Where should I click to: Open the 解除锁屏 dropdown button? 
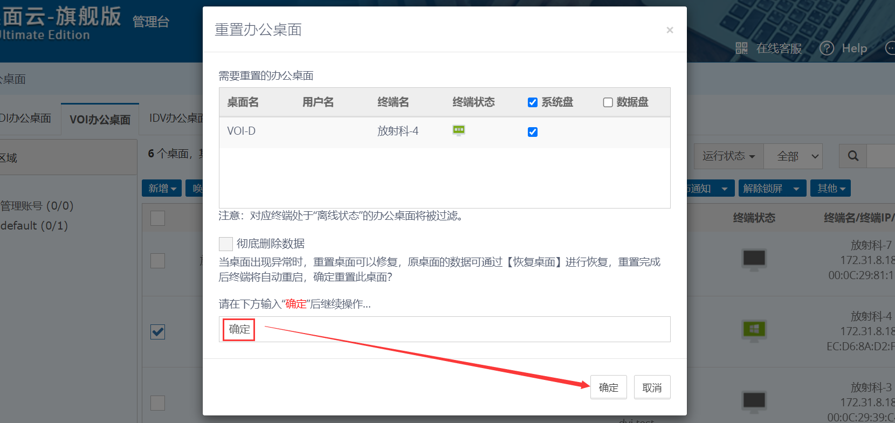(772, 189)
